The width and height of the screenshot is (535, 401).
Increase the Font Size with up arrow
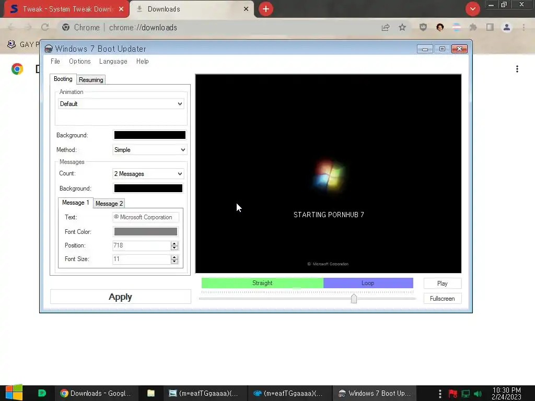(x=175, y=257)
